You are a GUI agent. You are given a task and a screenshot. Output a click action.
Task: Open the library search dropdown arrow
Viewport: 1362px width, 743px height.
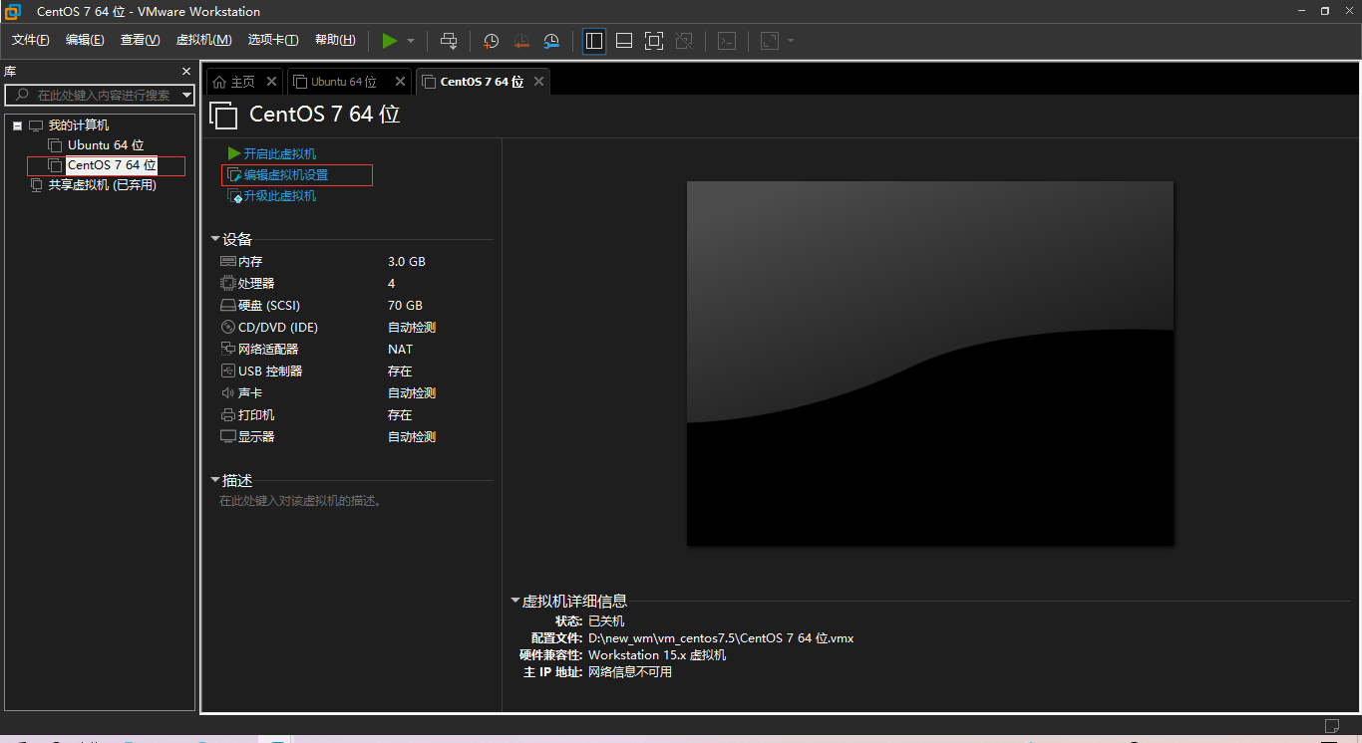pyautogui.click(x=186, y=95)
